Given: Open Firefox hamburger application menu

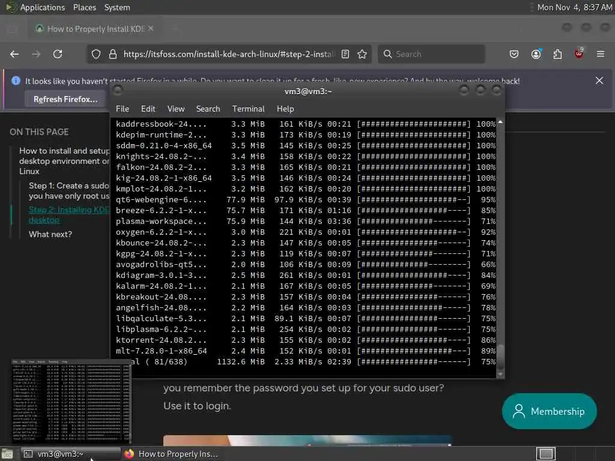Looking at the screenshot, I should pyautogui.click(x=601, y=54).
